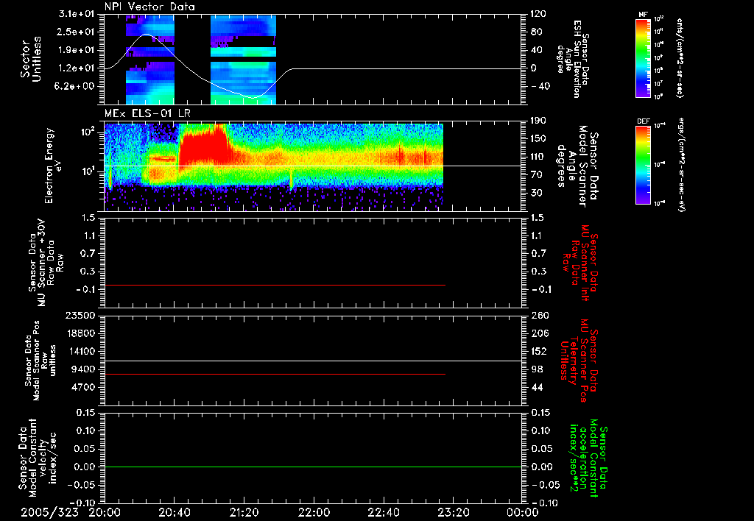Click the 2.5e+01 sector tick label
Image resolution: width=754 pixels, height=521 pixels.
[x=77, y=32]
